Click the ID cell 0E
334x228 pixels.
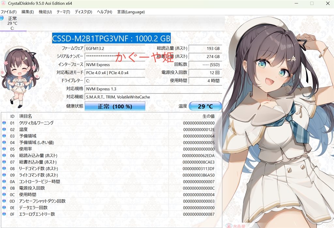pos(12,207)
